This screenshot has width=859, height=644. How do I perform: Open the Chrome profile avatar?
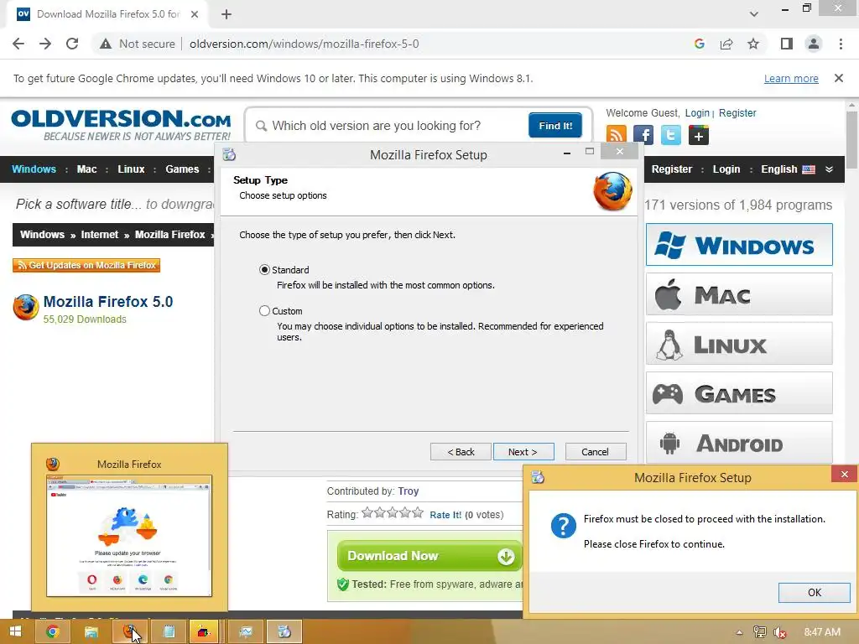[814, 44]
